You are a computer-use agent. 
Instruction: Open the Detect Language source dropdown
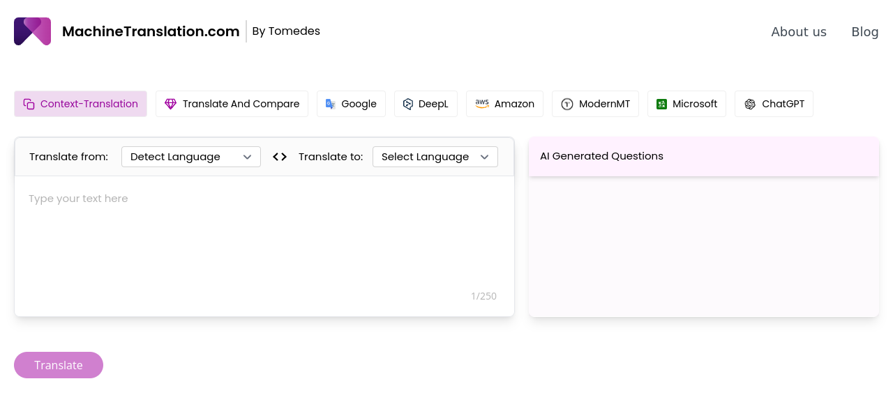point(190,157)
